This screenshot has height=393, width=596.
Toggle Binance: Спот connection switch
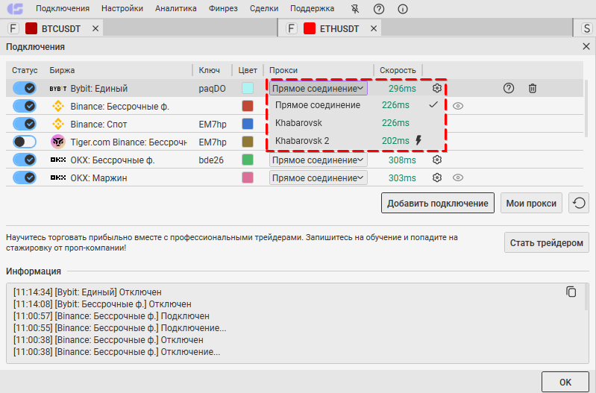pos(25,124)
